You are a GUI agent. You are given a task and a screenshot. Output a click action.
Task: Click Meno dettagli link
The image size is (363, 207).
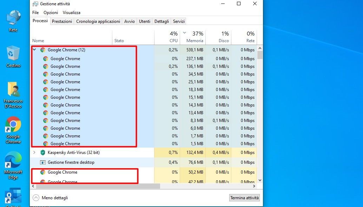55,198
